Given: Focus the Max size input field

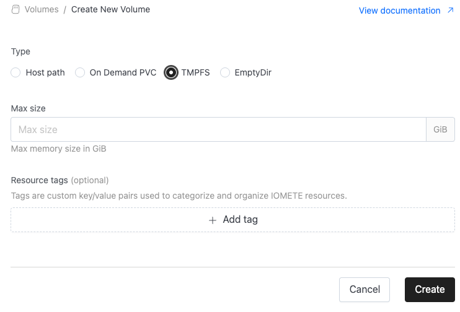Looking at the screenshot, I should click(x=219, y=129).
